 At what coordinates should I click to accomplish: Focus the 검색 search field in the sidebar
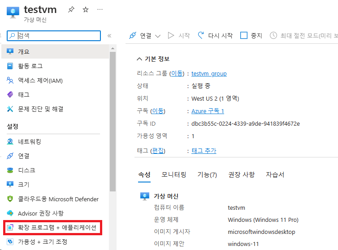point(54,36)
